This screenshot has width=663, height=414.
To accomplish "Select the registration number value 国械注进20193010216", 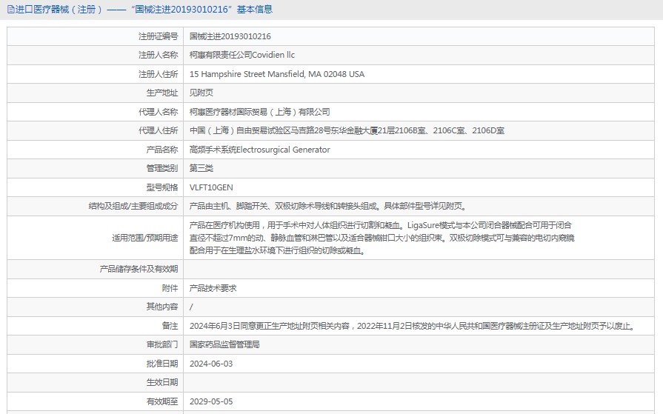I will pyautogui.click(x=230, y=36).
